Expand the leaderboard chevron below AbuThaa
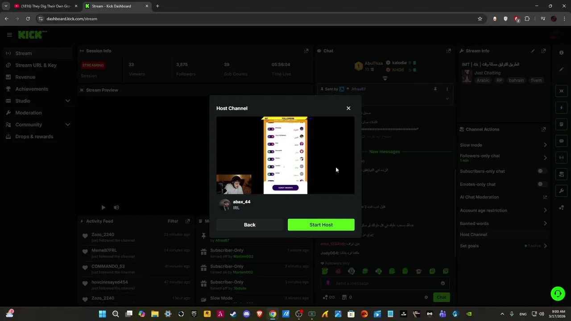Screen dimensions: 571x321 [385, 78]
